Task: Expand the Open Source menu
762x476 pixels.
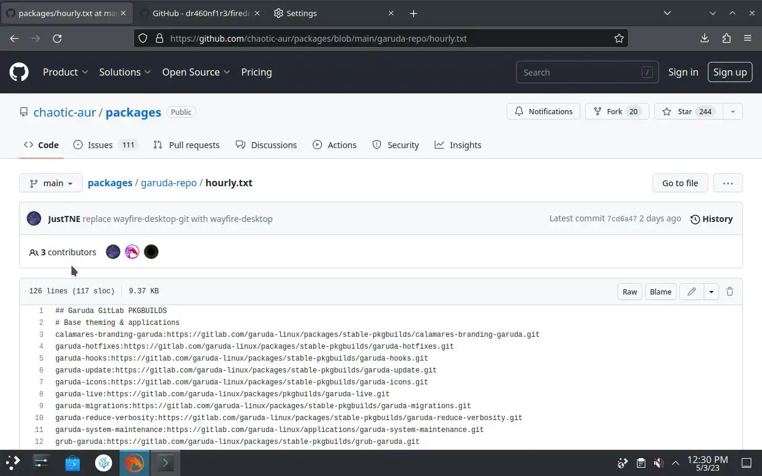Action: click(x=196, y=72)
